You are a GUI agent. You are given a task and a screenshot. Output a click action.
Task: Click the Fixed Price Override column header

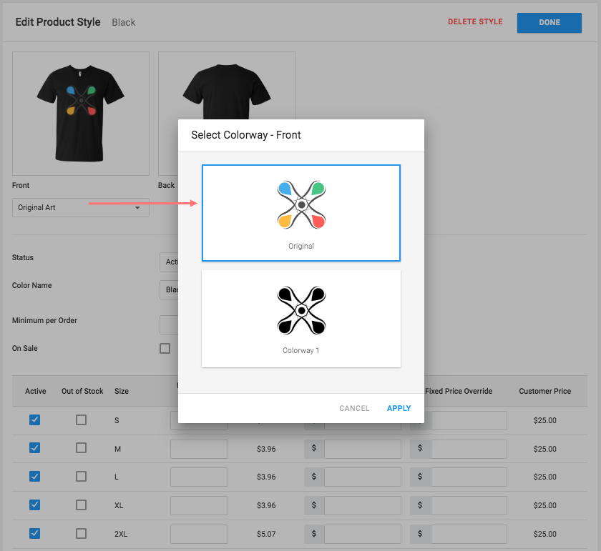[459, 392]
